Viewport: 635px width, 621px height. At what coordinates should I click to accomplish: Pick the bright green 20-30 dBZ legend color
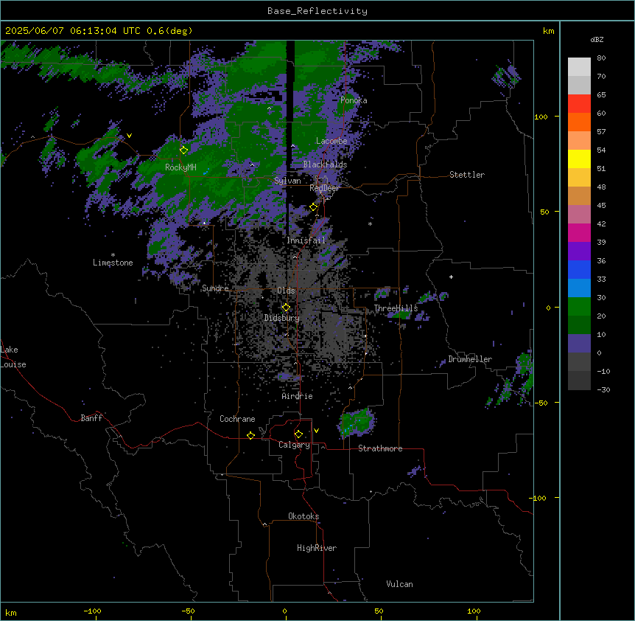pyautogui.click(x=579, y=307)
